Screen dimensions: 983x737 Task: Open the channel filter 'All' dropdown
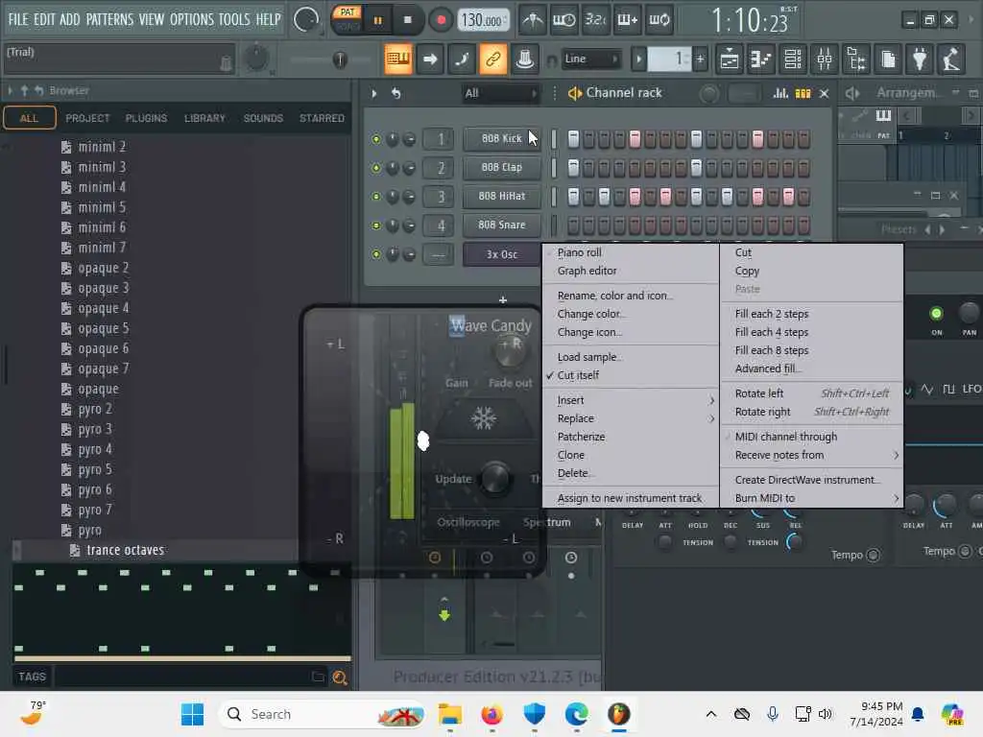[500, 93]
